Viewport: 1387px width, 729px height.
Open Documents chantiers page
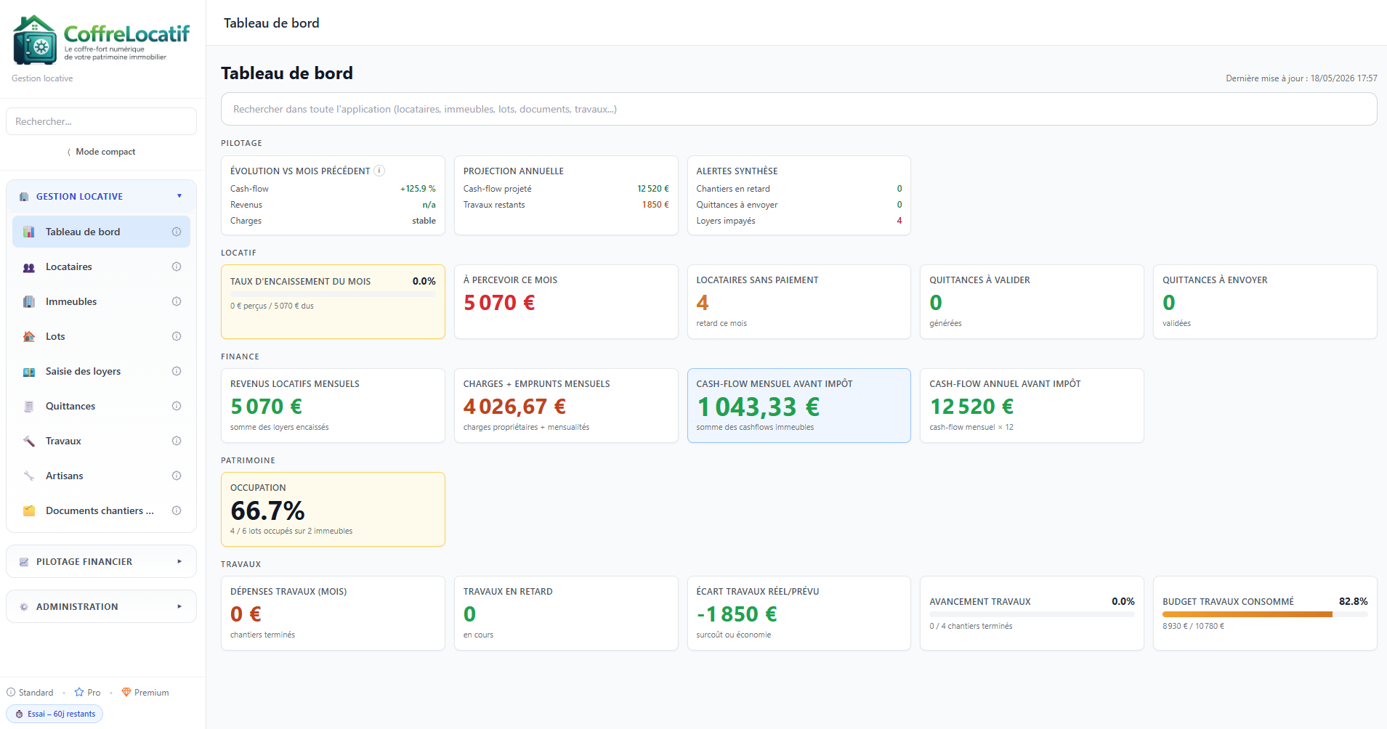101,510
